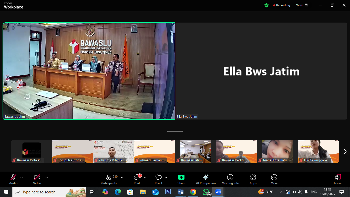Viewport: 350px width, 197px height.
Task: Show Meeting info
Action: tap(230, 179)
